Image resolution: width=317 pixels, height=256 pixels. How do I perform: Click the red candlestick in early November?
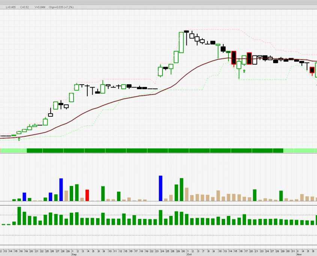pos(312,70)
